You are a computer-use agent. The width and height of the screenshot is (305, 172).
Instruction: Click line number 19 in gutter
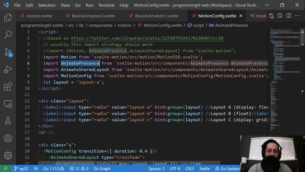pos(27,145)
